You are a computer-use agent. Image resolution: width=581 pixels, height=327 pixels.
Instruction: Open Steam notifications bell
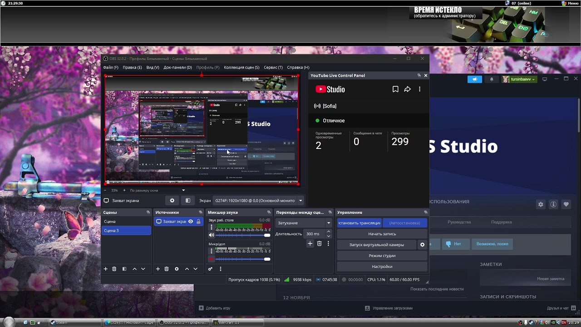pyautogui.click(x=492, y=79)
